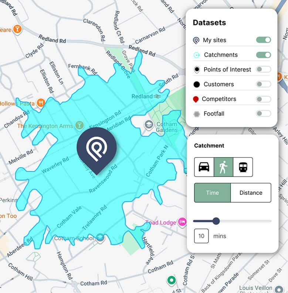Image resolution: width=288 pixels, height=293 pixels.
Task: Click the minutes value input box
Action: coord(201,236)
